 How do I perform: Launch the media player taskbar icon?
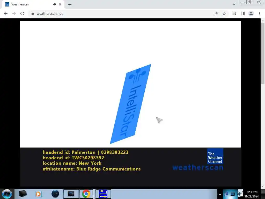38,194
